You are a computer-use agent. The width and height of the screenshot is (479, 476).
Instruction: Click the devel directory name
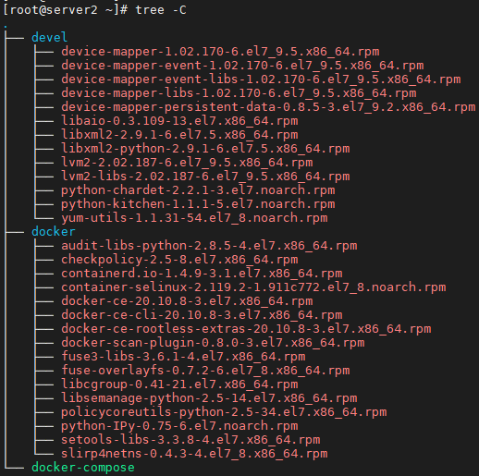(49, 37)
